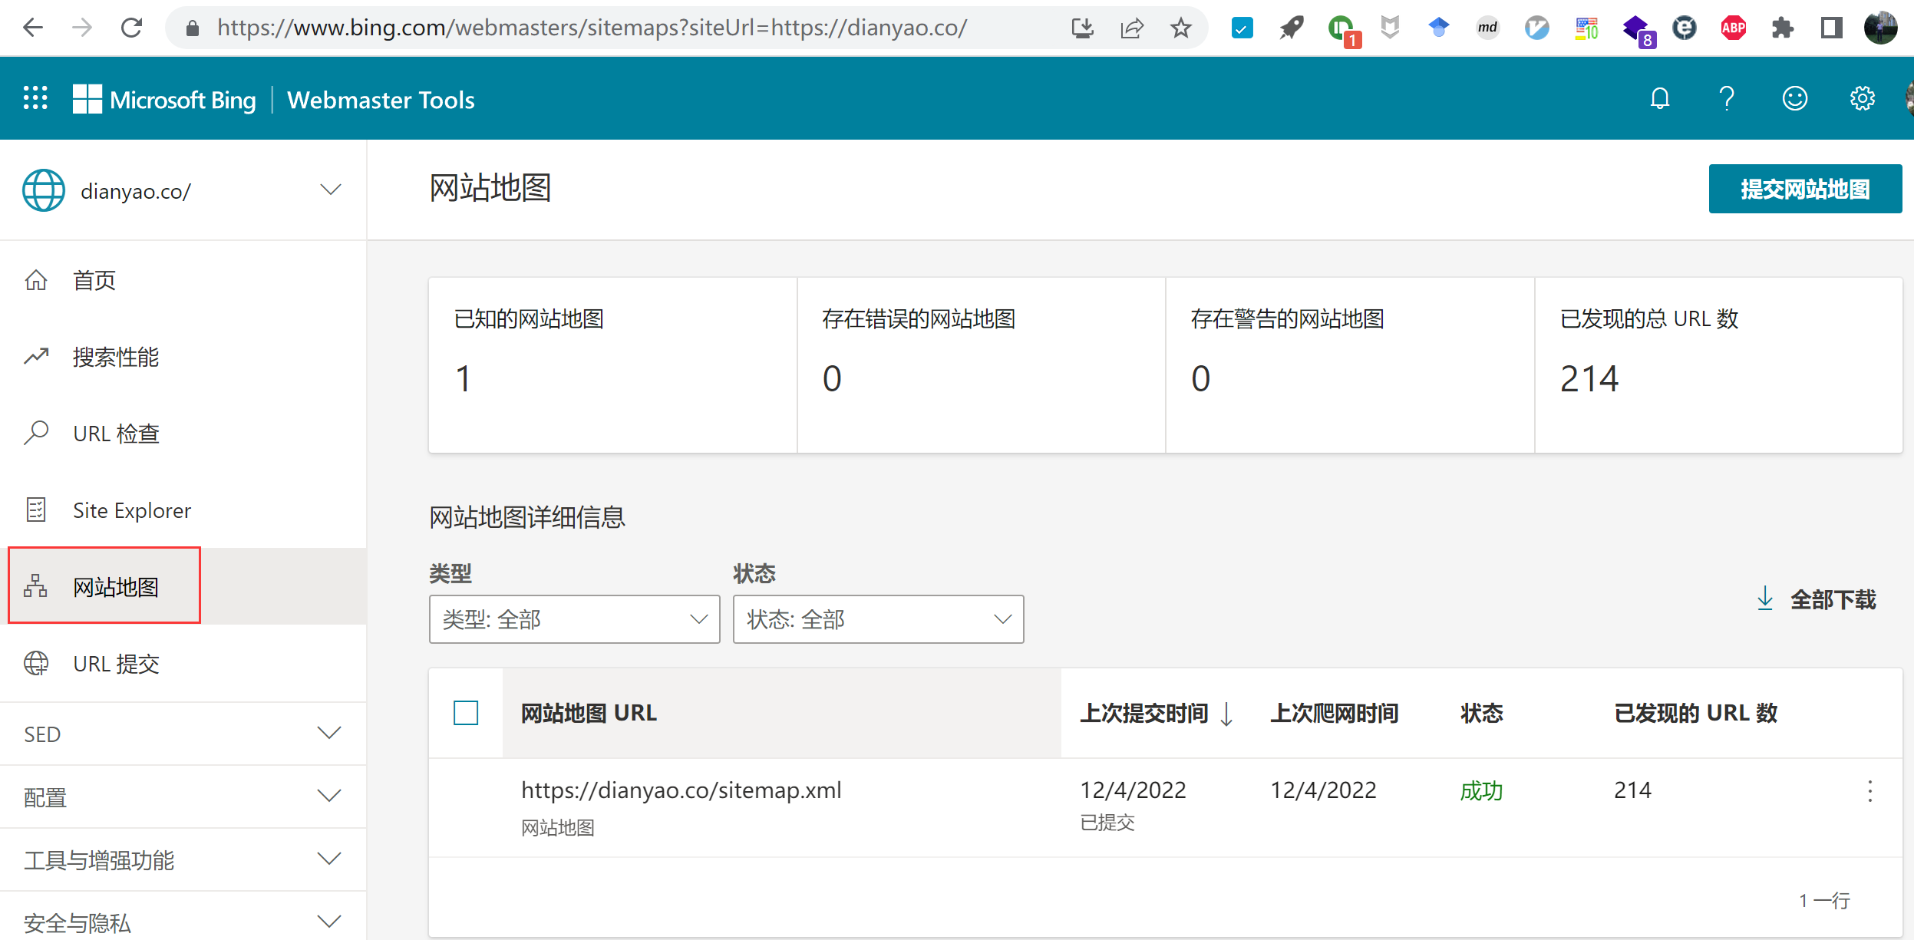Click the 提交网站地图 button
Image resolution: width=1914 pixels, height=940 pixels.
pos(1806,188)
